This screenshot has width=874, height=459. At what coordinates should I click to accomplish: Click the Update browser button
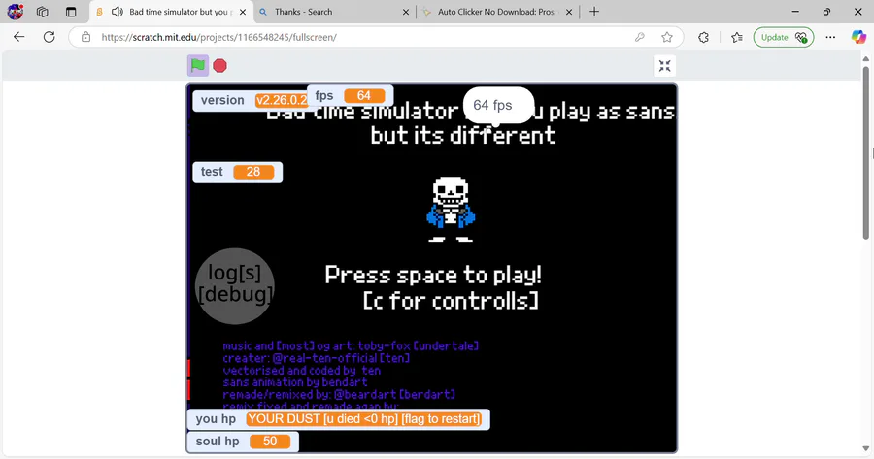coord(784,37)
